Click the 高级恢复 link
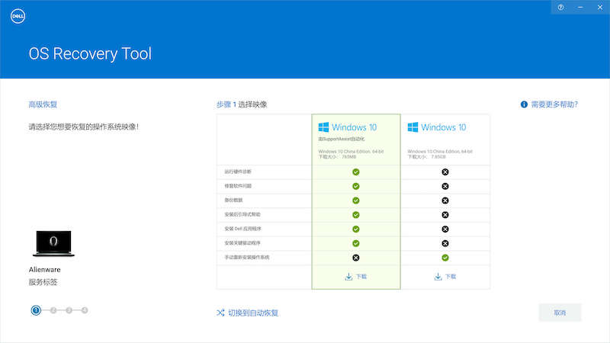The height and width of the screenshot is (343, 610). pos(43,104)
